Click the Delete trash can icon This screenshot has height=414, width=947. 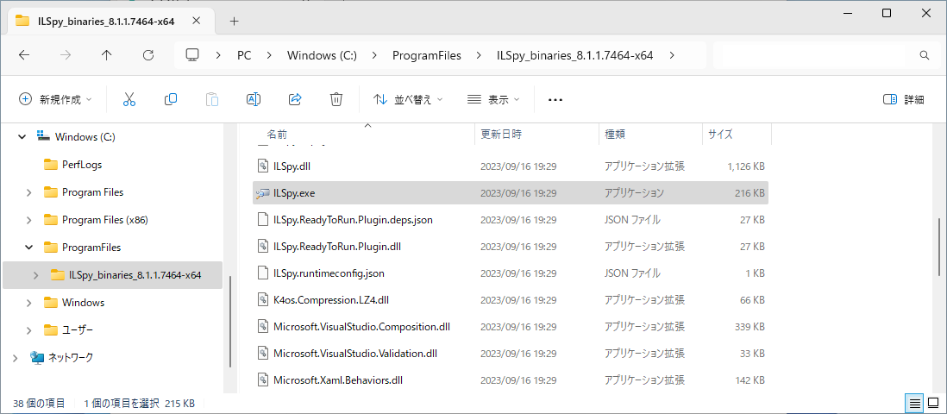[x=336, y=100]
